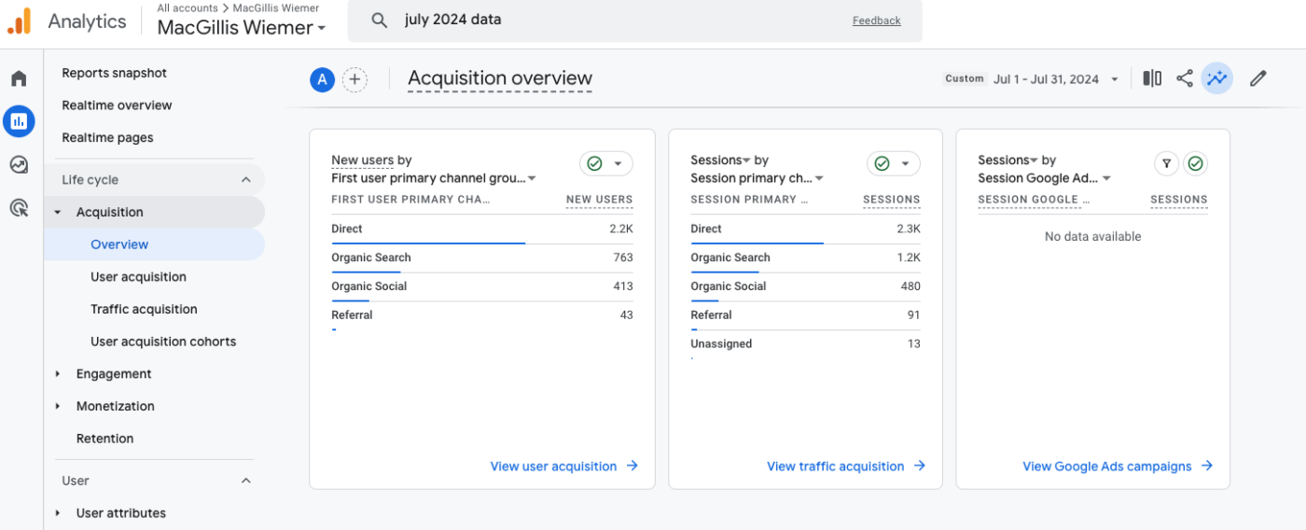The image size is (1306, 530).
Task: Click the arrow beside View user acquisition
Action: pyautogui.click(x=632, y=466)
